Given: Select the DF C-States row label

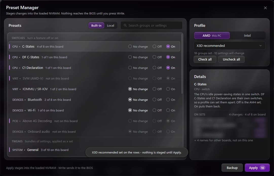Looking at the screenshot, I should point(31,57).
